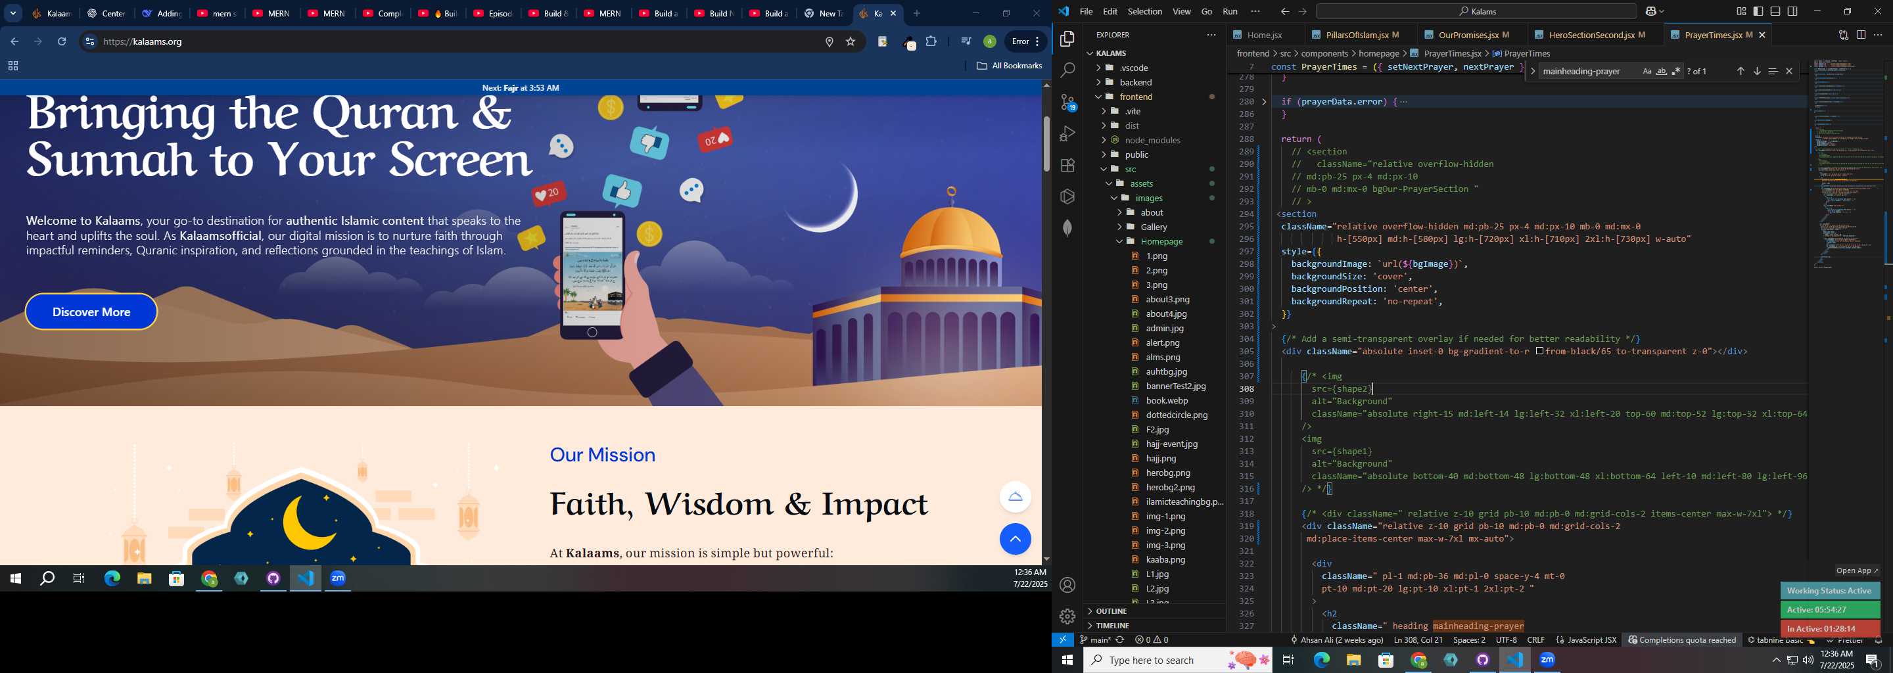Image resolution: width=1893 pixels, height=673 pixels.
Task: Switch to the HeroSectionSecond.jsx tab
Action: 1596,35
